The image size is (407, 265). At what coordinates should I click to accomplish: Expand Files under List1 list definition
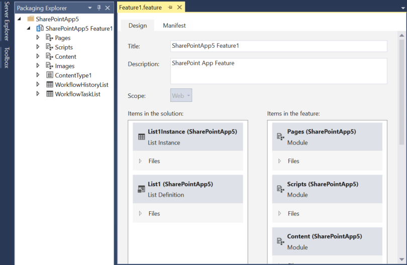[x=140, y=213]
